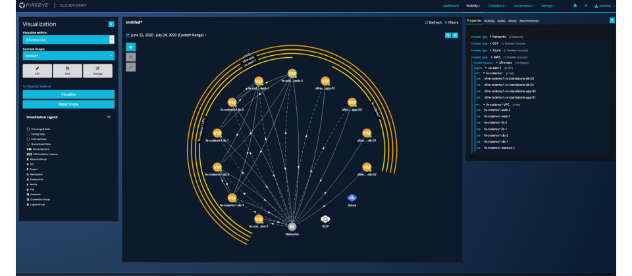This screenshot has height=276, width=632.
Task: Open the Filters option
Action: 451,22
